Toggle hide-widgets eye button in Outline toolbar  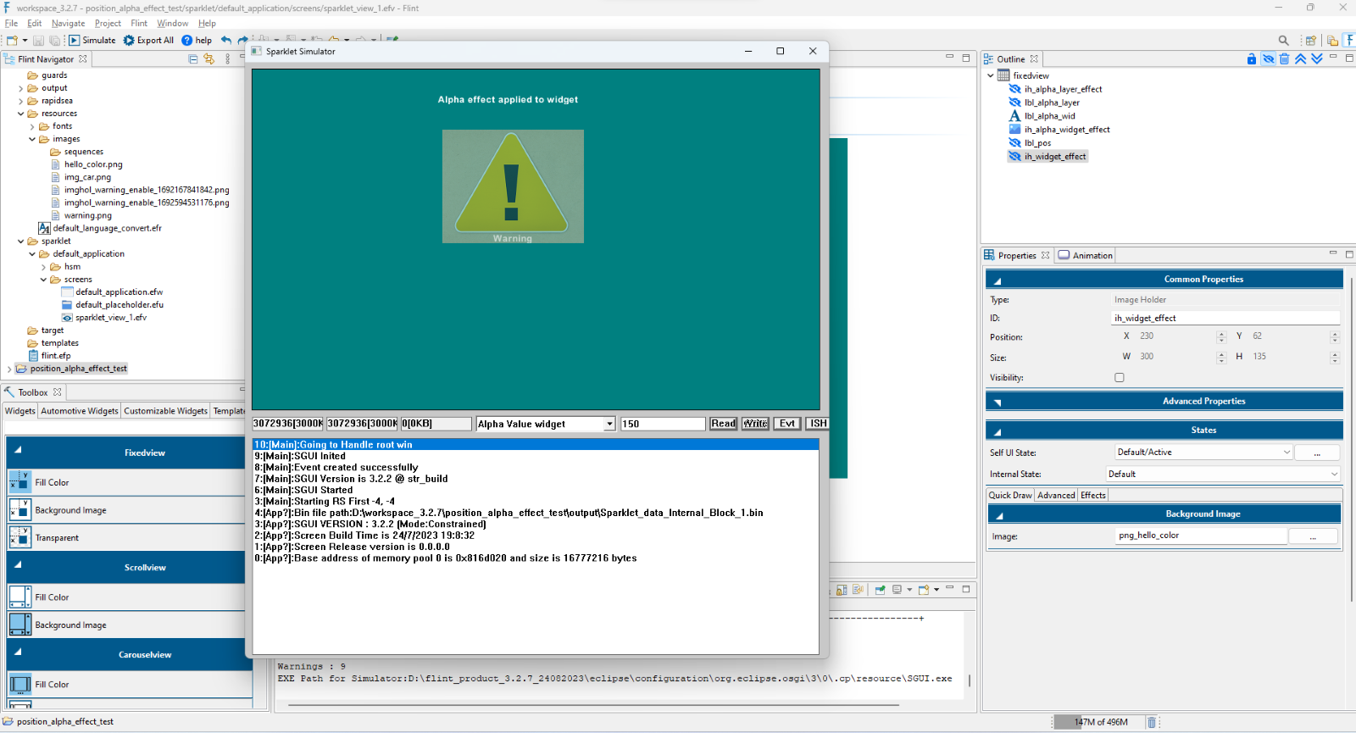point(1268,58)
